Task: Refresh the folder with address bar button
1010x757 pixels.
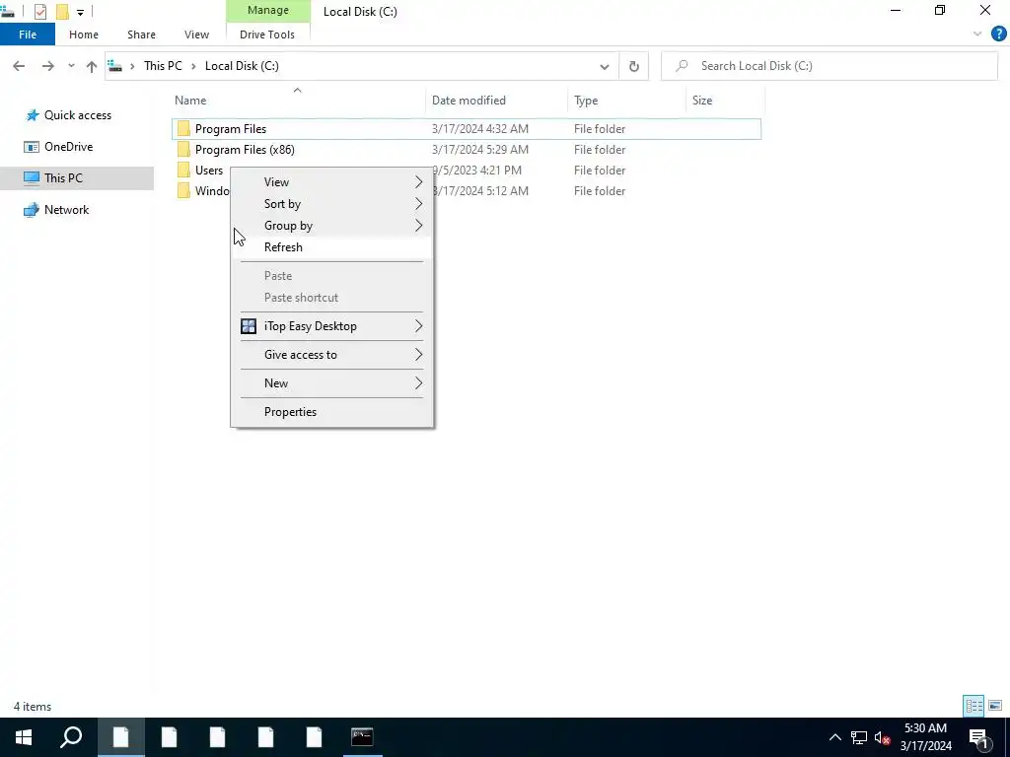Action: pyautogui.click(x=634, y=66)
